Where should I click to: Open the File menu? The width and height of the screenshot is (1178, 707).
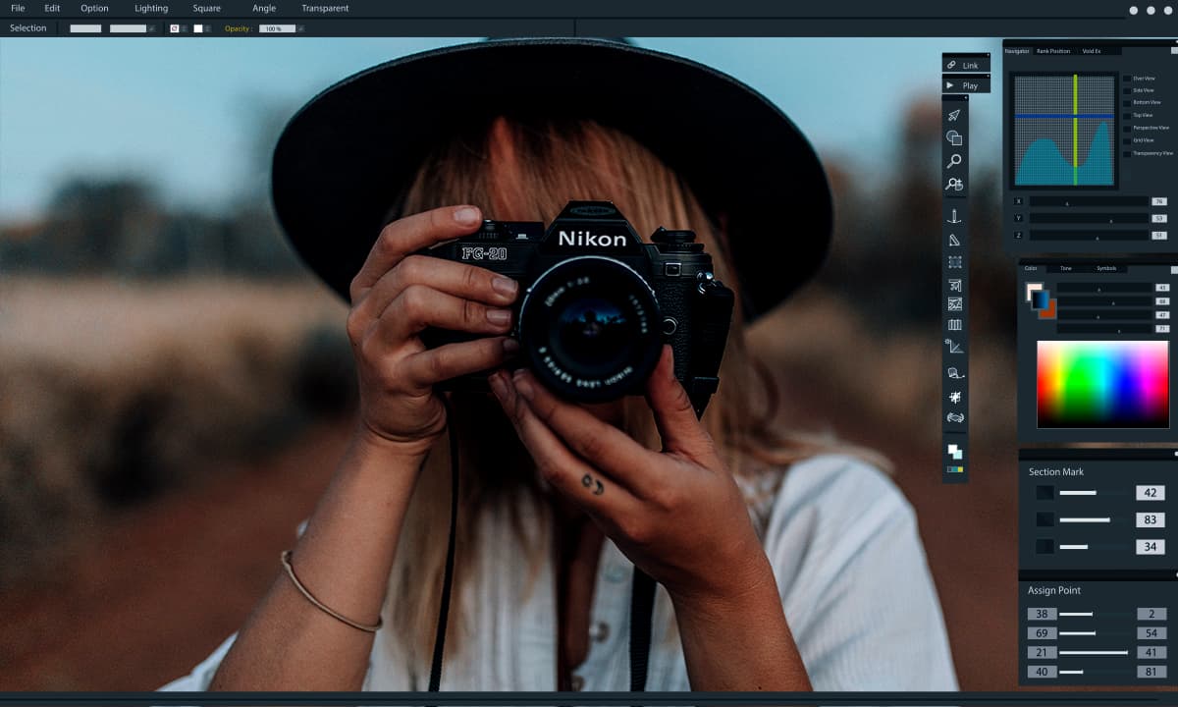[x=18, y=8]
